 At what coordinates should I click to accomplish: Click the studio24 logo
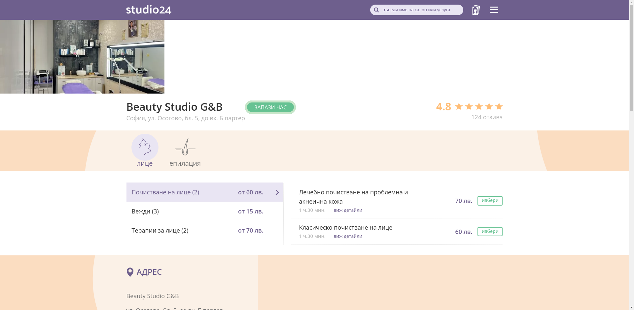pos(149,10)
